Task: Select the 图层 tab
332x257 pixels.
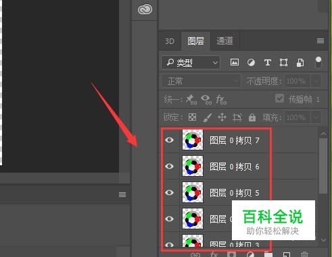Action: pos(195,41)
